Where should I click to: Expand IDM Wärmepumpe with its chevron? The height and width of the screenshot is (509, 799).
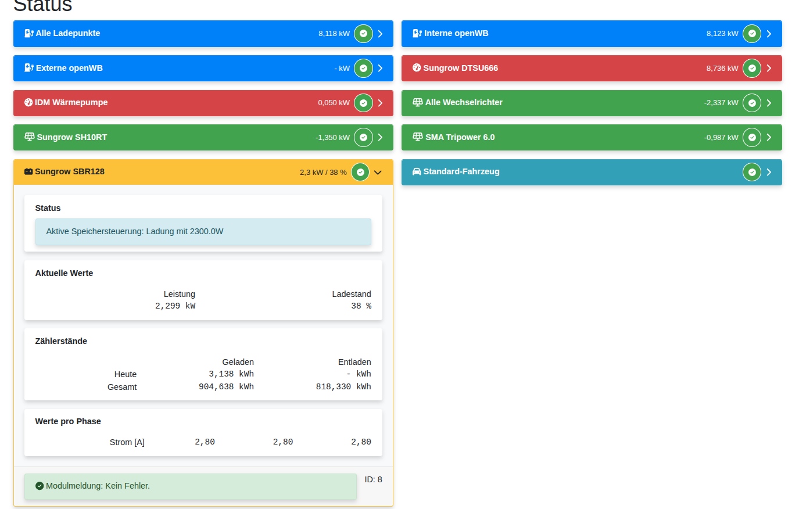point(380,103)
